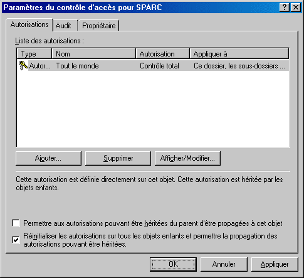The width and height of the screenshot is (304, 278).
Task: Click the Supprimer button
Action: click(x=118, y=158)
